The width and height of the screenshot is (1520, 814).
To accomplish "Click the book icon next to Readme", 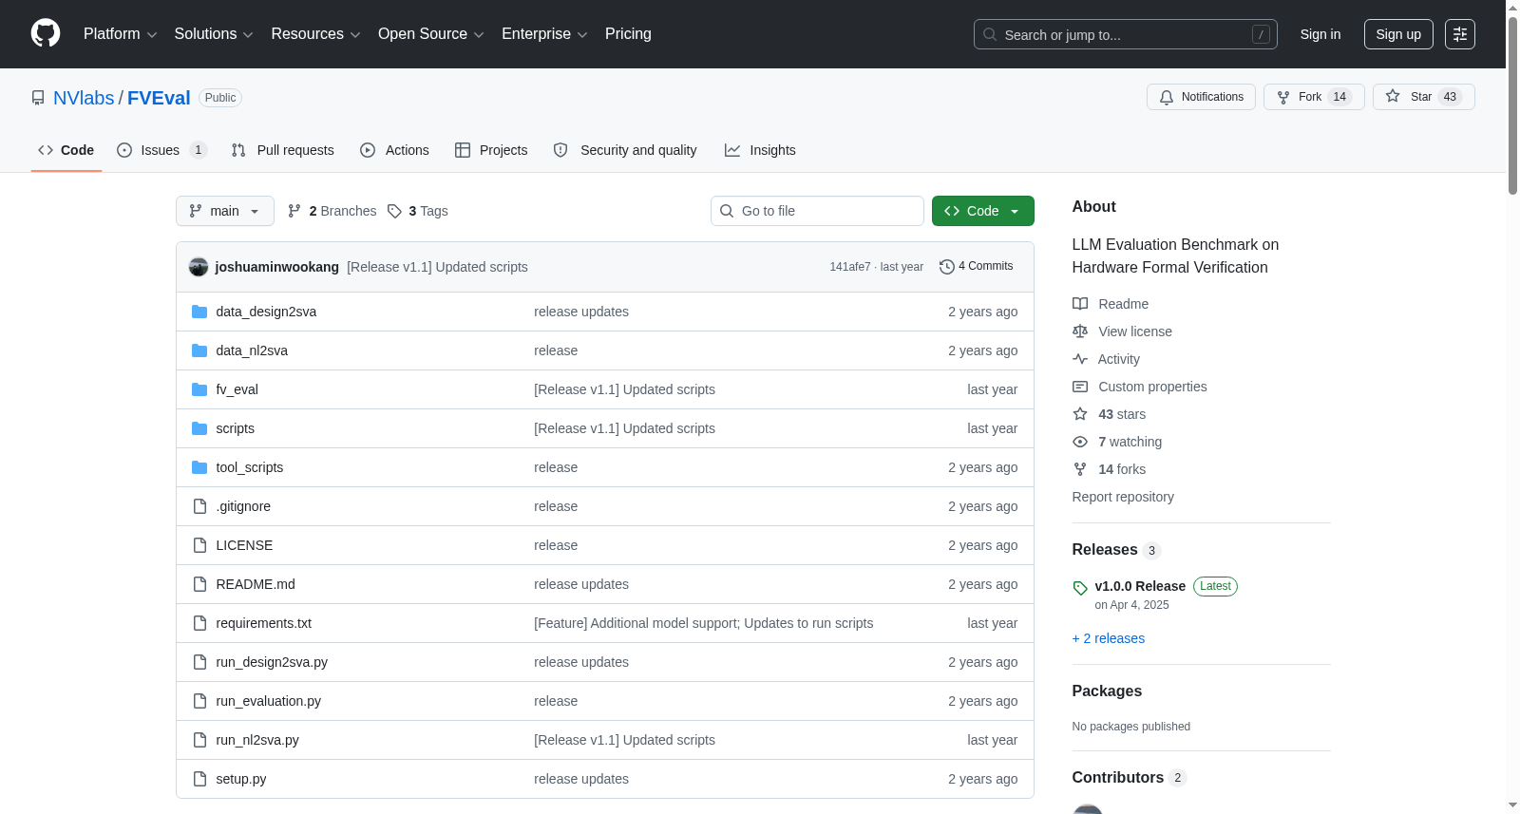I will click(x=1080, y=304).
